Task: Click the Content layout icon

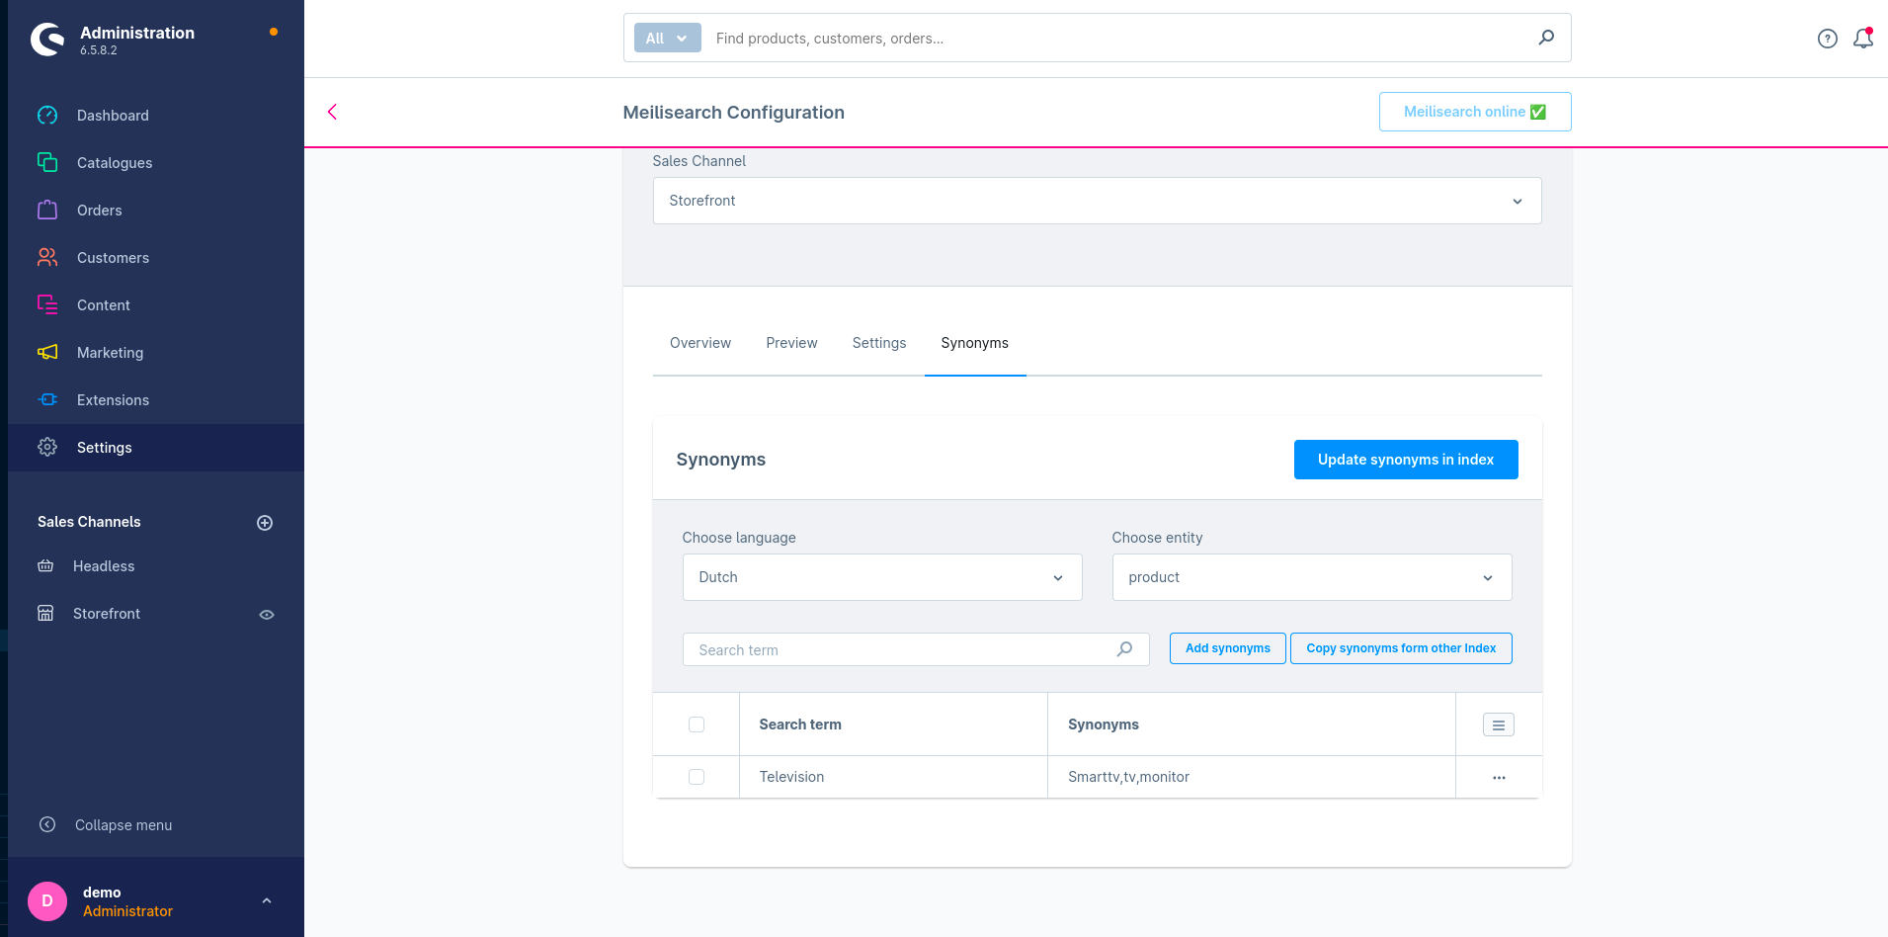Action: (47, 304)
